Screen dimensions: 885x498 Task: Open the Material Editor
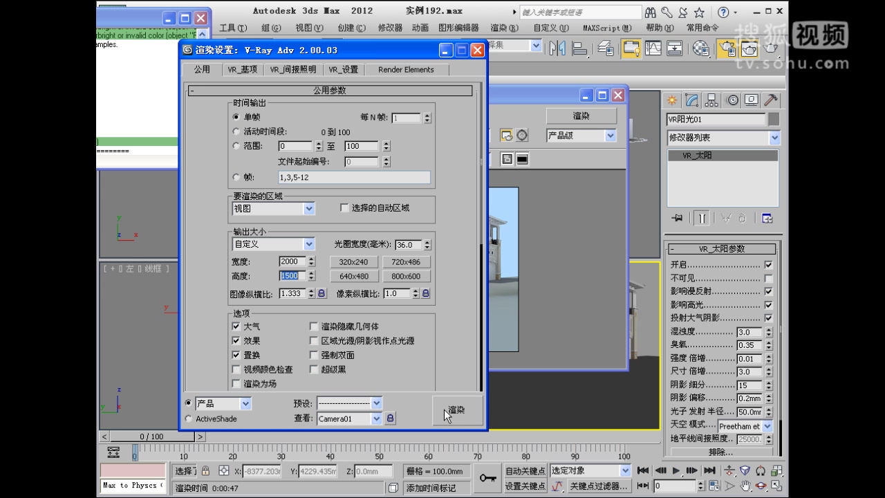700,48
